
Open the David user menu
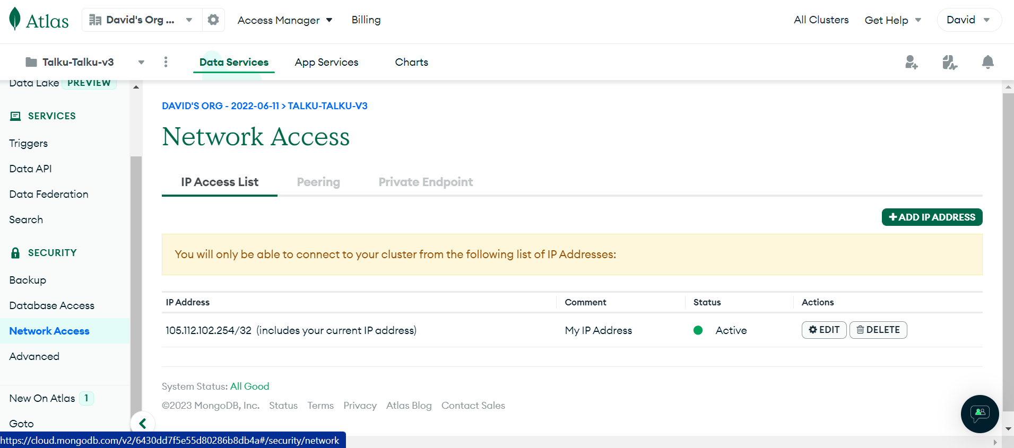969,20
